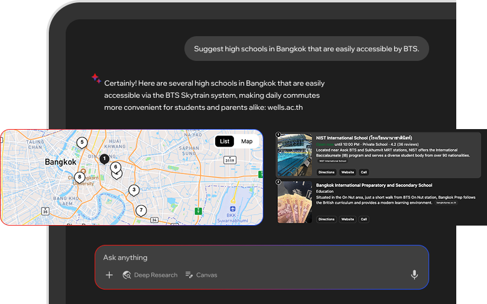Click the Huai Khwang map label
Screen dimensions: 487x304
point(115,144)
